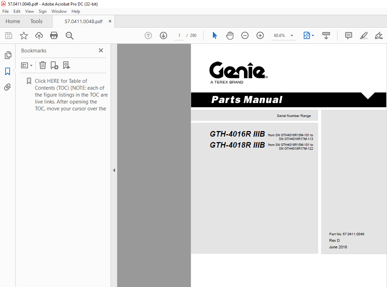This screenshot has height=287, width=387.
Task: Add a new bookmark
Action: tap(54, 65)
